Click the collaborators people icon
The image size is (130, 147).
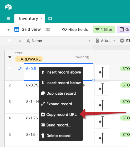48,29
